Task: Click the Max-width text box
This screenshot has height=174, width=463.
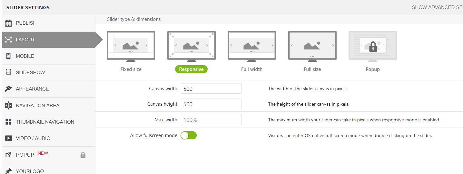Action: point(211,120)
